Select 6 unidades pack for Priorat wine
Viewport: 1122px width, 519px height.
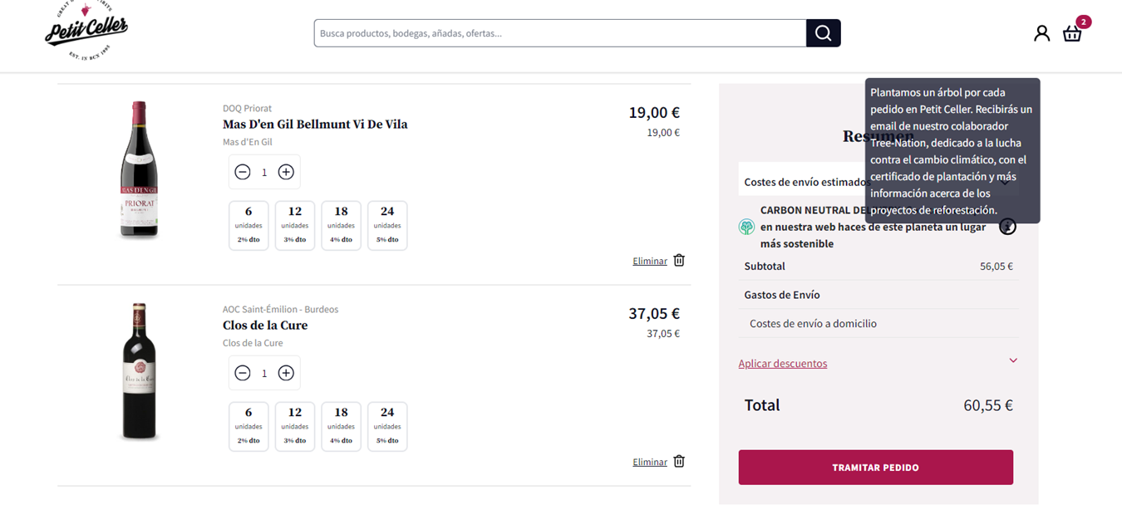coord(249,225)
